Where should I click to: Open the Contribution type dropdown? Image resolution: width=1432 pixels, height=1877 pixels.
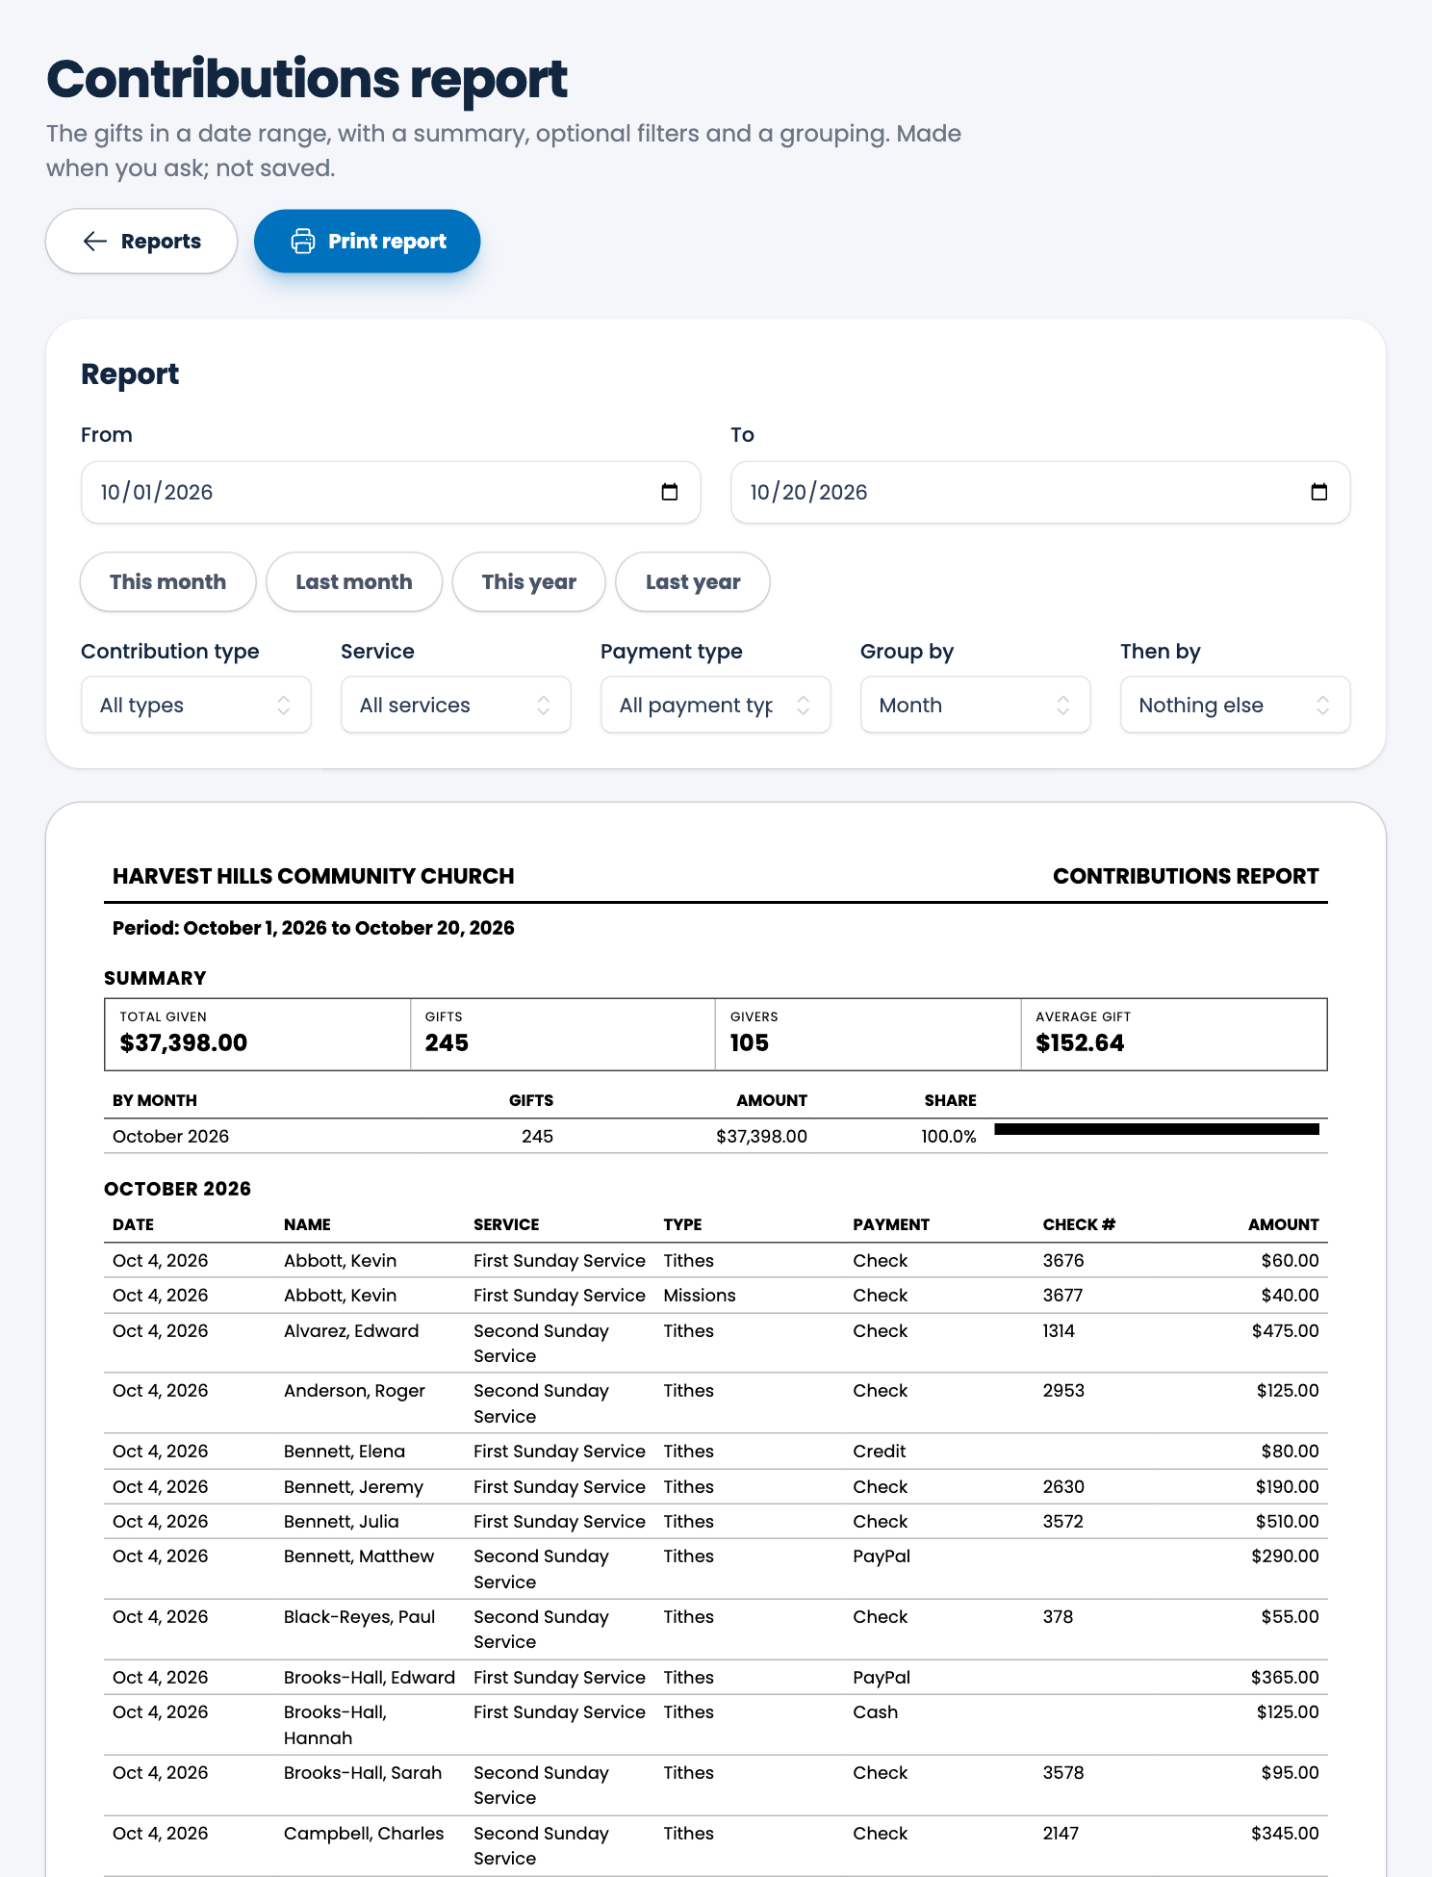(196, 705)
